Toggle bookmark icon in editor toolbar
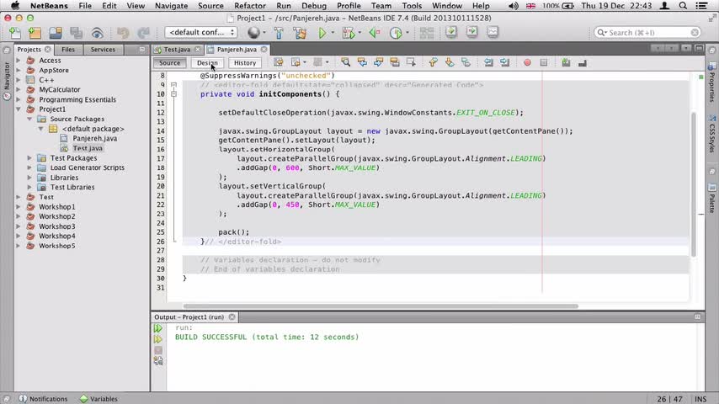 coord(466,62)
